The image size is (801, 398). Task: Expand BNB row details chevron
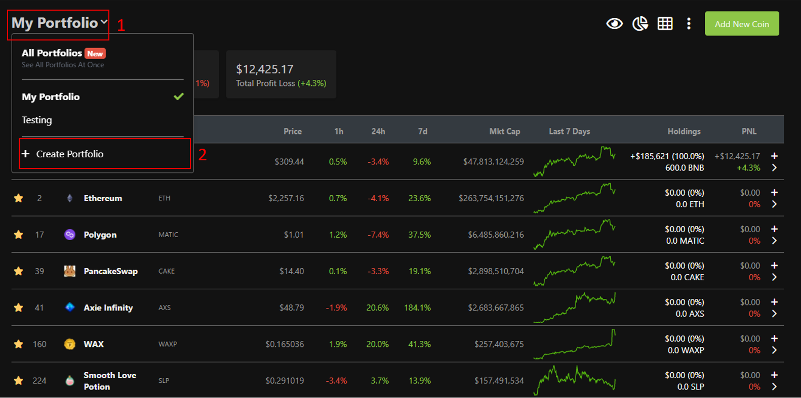point(774,167)
